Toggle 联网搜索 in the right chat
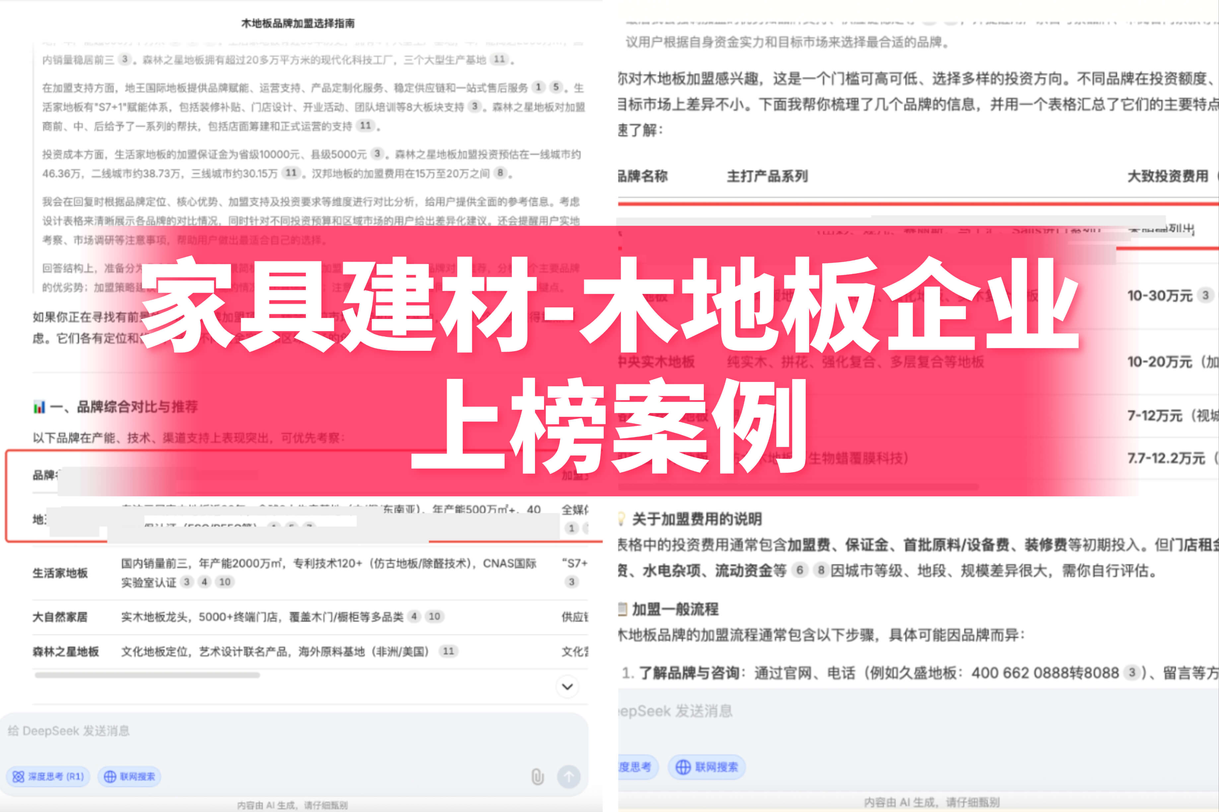 (707, 767)
